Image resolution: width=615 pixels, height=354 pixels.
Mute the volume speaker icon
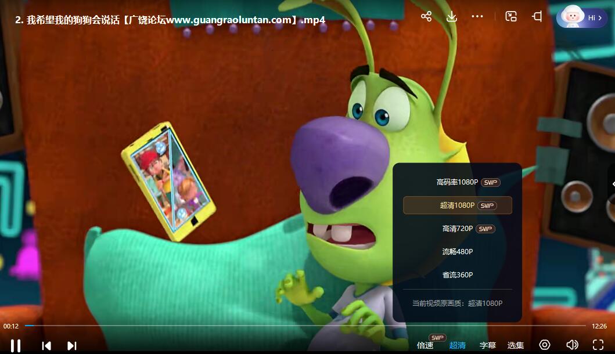(x=572, y=345)
